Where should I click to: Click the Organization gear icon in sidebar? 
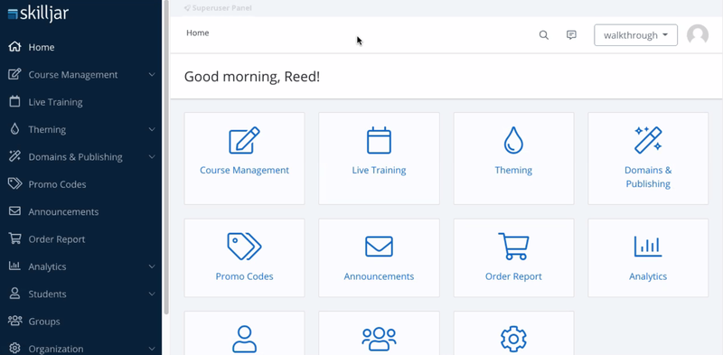coord(14,348)
